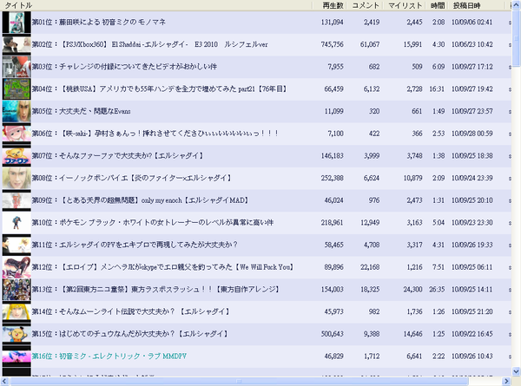Select post date 10/09/22 16:45
Screen dimensions: 521x386
point(472,334)
